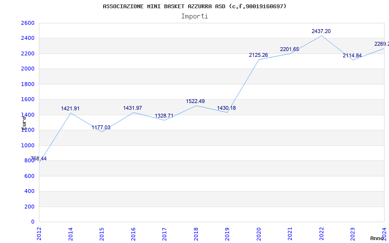The width and height of the screenshot is (389, 243).
Task: Click x-axis year 2021
Action: click(290, 234)
